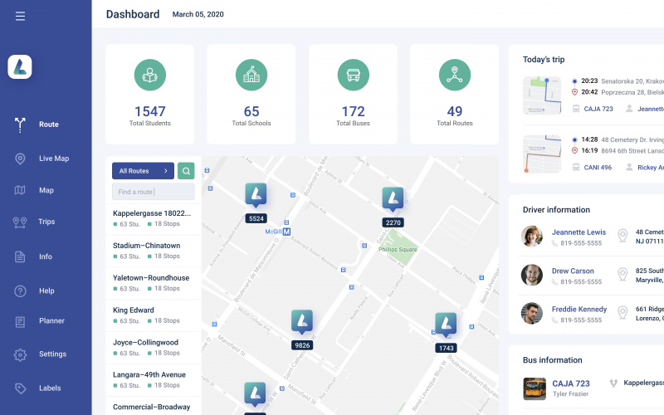Select the Commercial–Broadway route
The image size is (664, 415).
point(154,407)
